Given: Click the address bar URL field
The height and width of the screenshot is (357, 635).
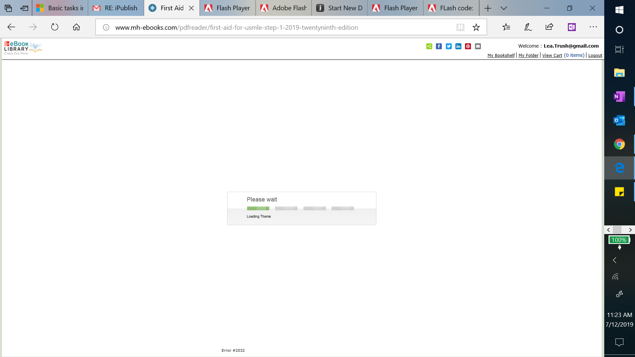Looking at the screenshot, I should [236, 27].
